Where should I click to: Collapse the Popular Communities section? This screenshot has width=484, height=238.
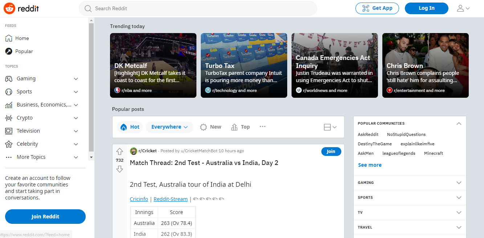(459, 124)
